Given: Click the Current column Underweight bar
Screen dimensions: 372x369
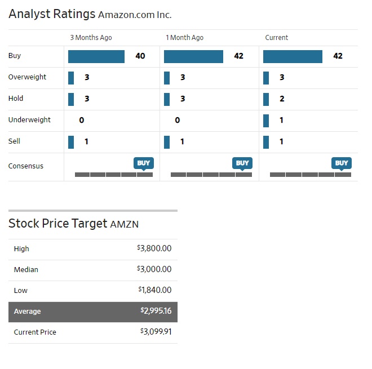Looking at the screenshot, I should click(266, 120).
